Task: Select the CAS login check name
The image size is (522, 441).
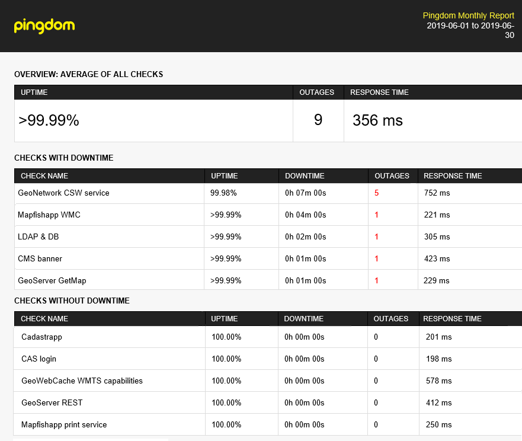Action: tap(39, 359)
